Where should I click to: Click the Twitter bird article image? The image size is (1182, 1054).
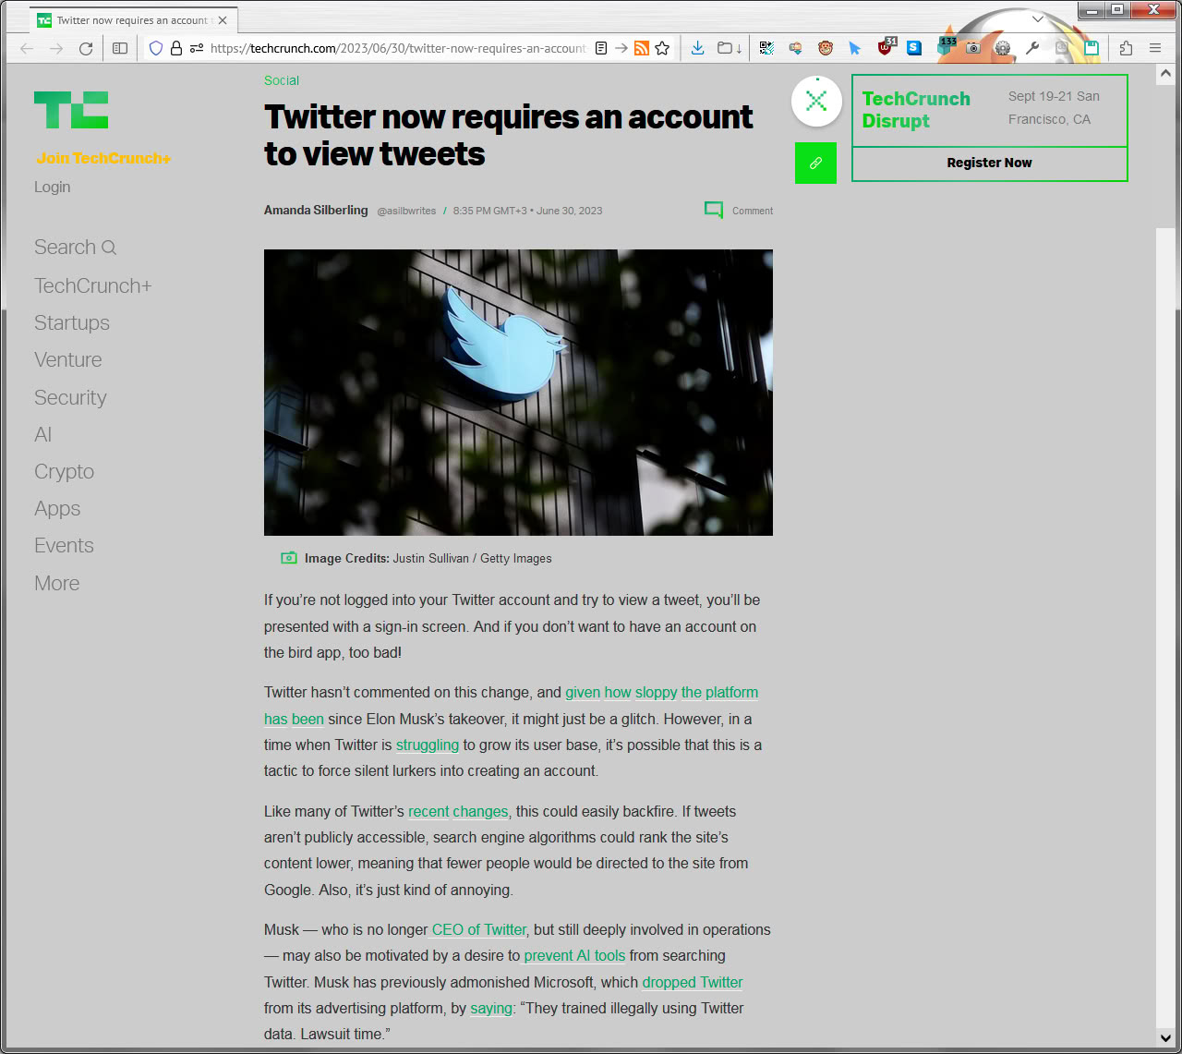518,393
